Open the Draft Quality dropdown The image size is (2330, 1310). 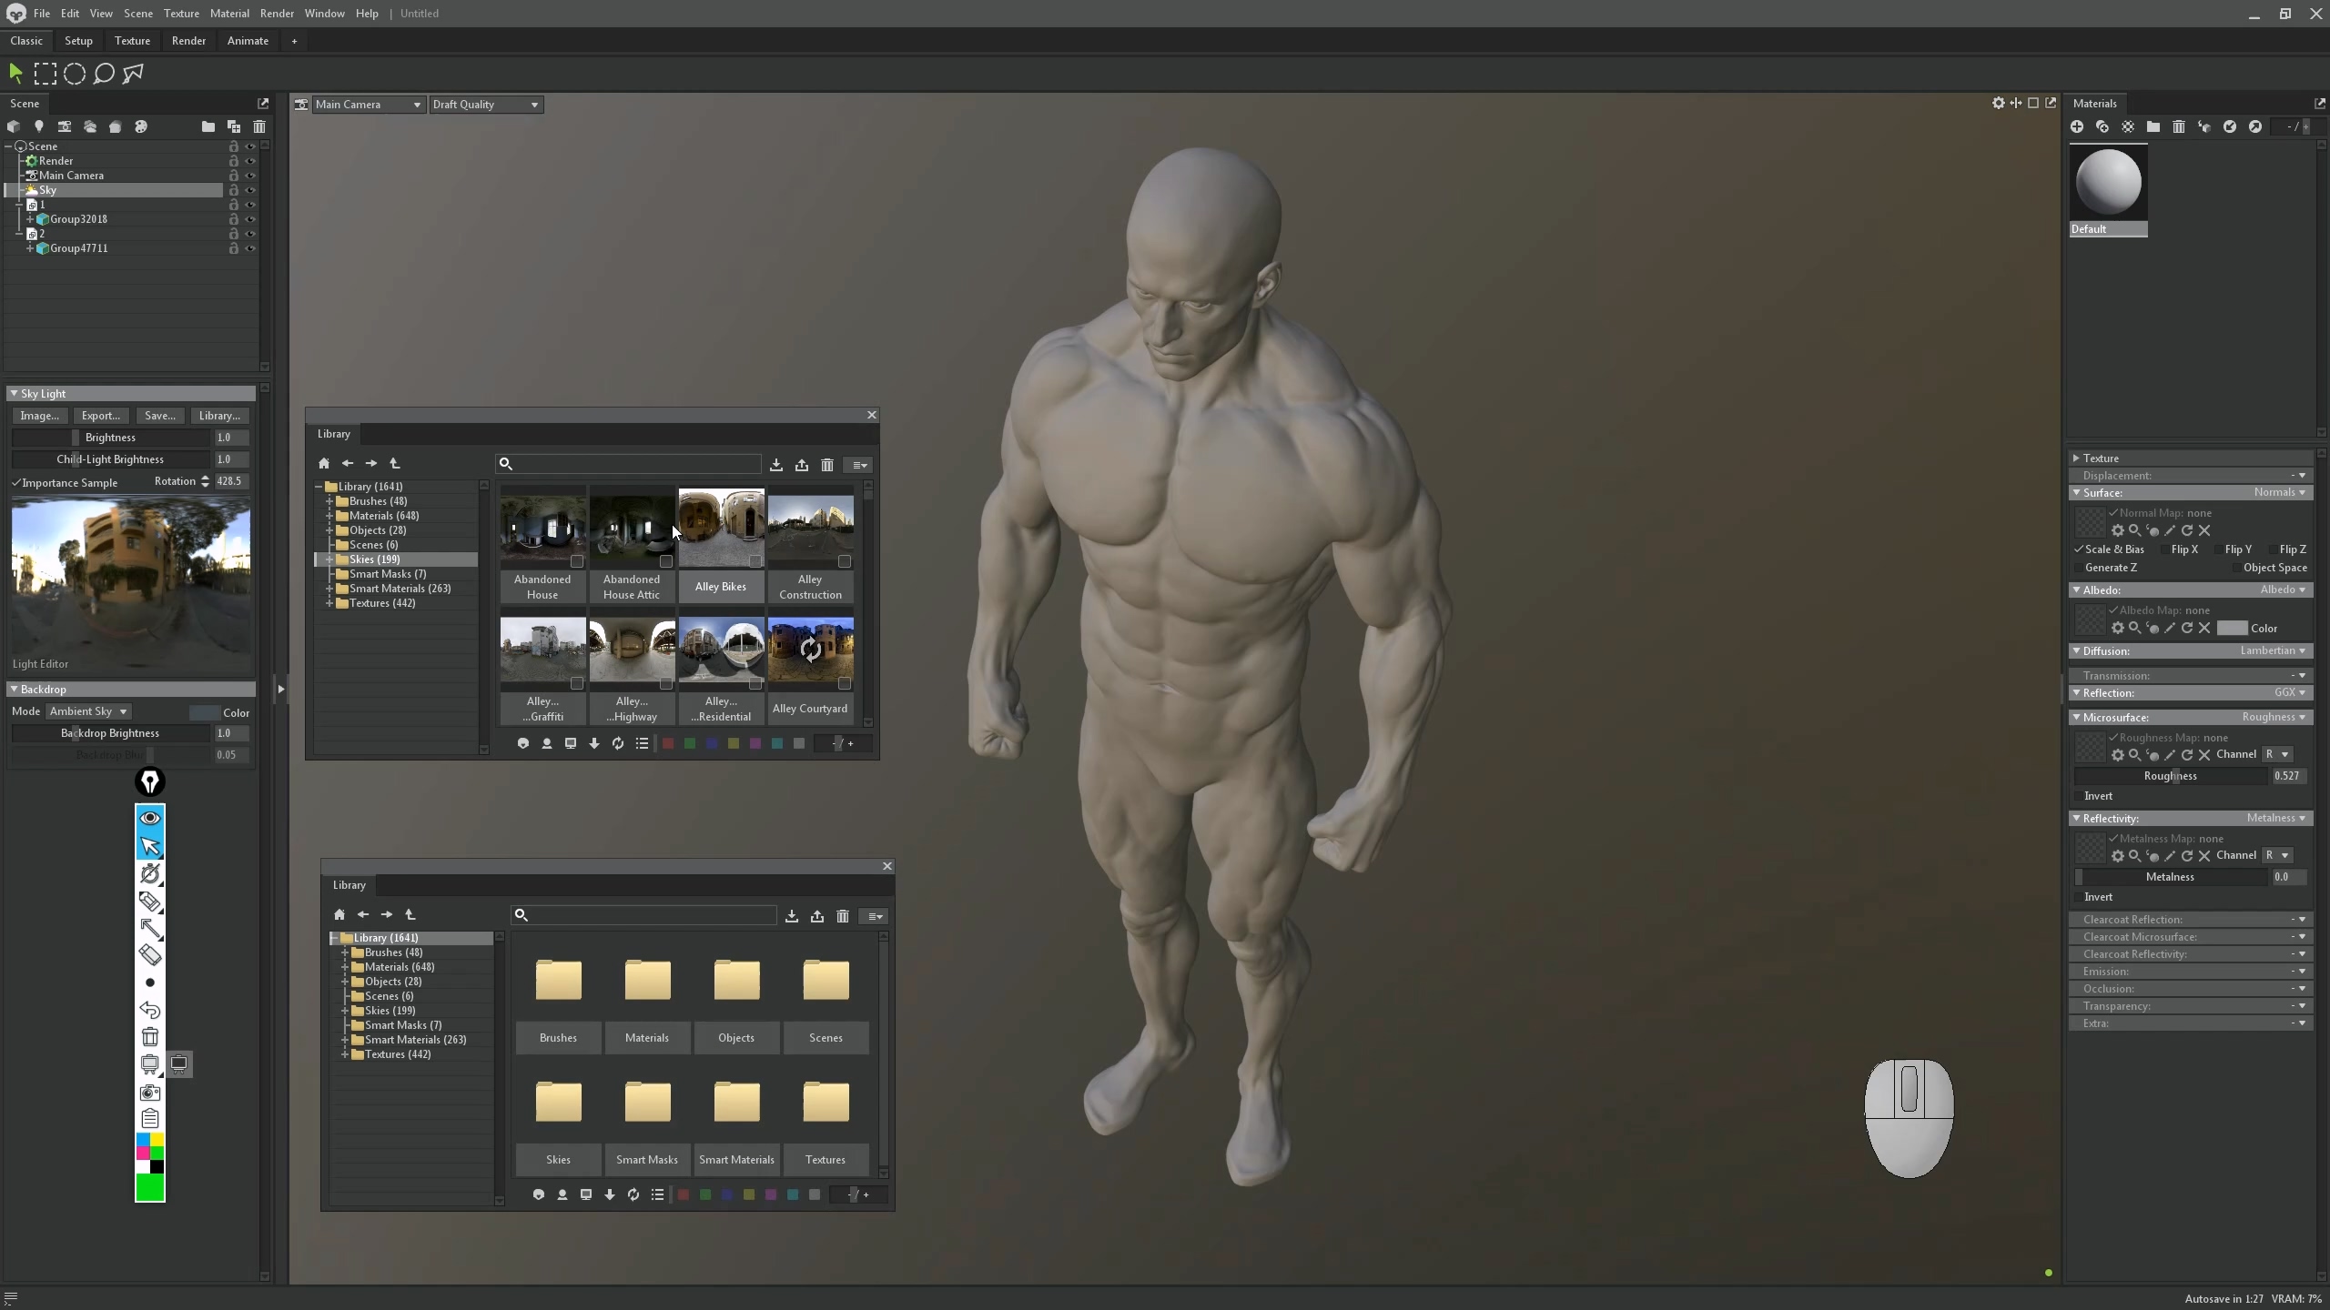(485, 105)
